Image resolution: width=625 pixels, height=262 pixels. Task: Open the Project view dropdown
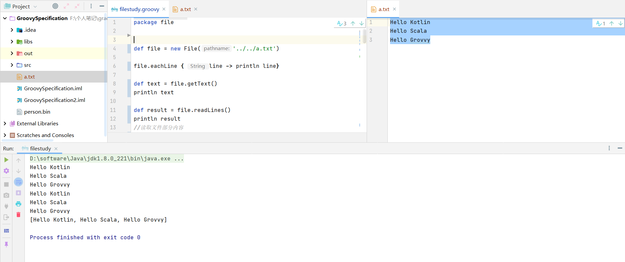35,6
